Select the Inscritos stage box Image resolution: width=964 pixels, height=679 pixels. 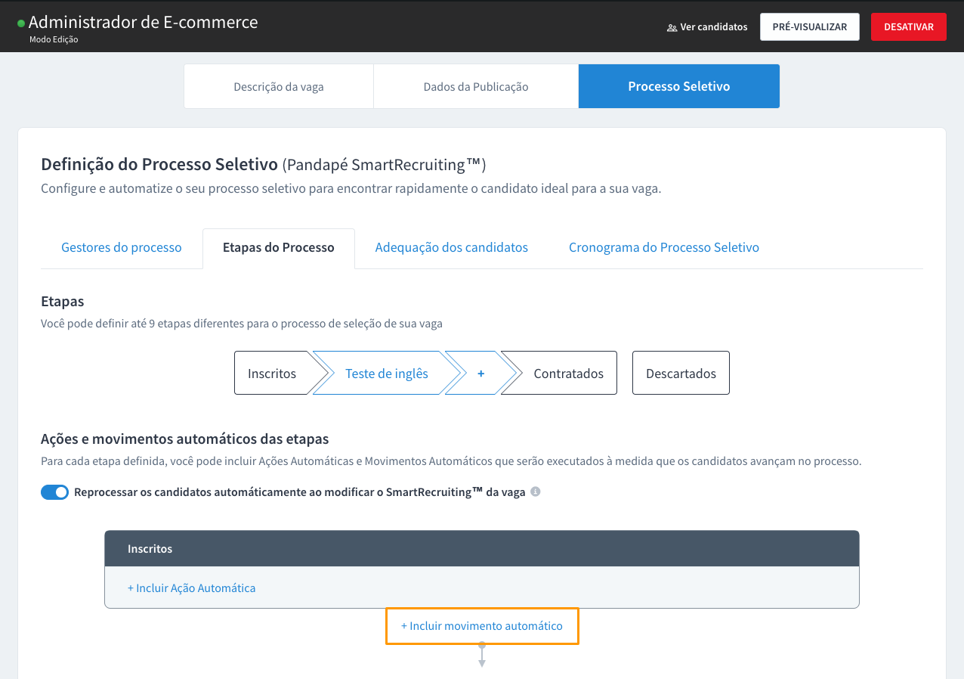272,373
